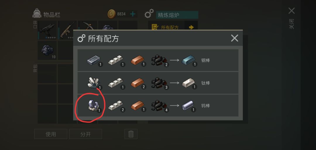
Task: Tap the titanium ore crystal ingredient
Action: (x=93, y=83)
